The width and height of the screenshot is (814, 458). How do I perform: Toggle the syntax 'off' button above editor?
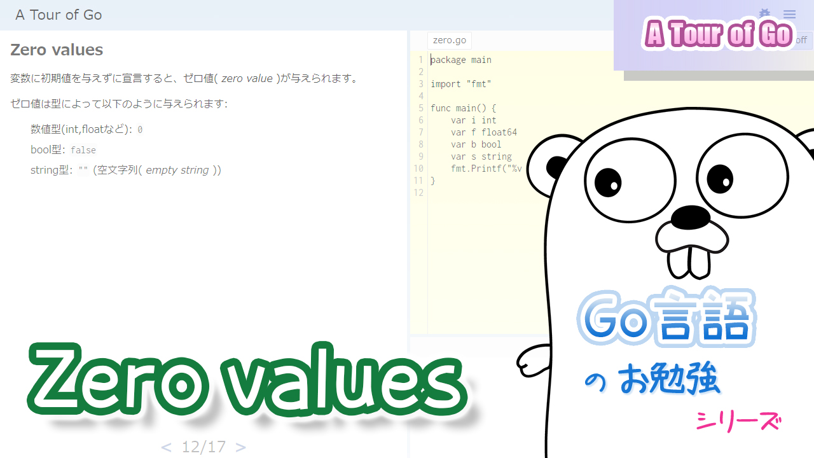coord(801,40)
